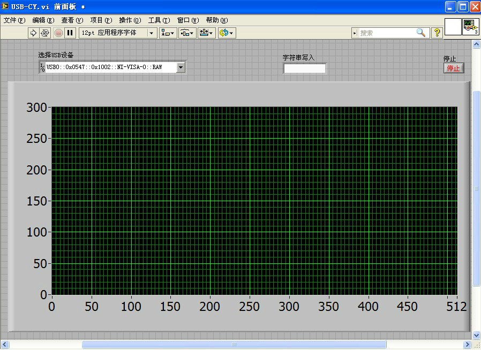Open the Align Objects tool menu
Screen dimensions: 481x350
pyautogui.click(x=168, y=33)
